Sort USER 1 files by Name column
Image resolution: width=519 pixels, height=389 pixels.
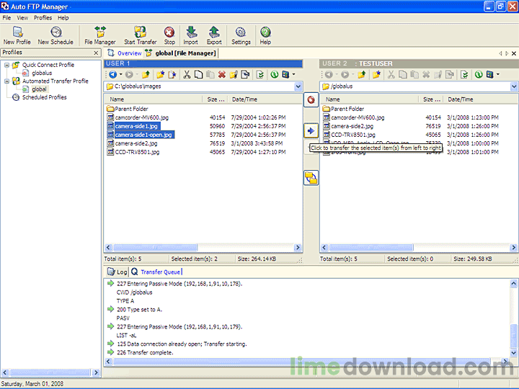(x=153, y=99)
